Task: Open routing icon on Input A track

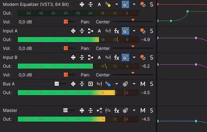Action: coord(90,31)
